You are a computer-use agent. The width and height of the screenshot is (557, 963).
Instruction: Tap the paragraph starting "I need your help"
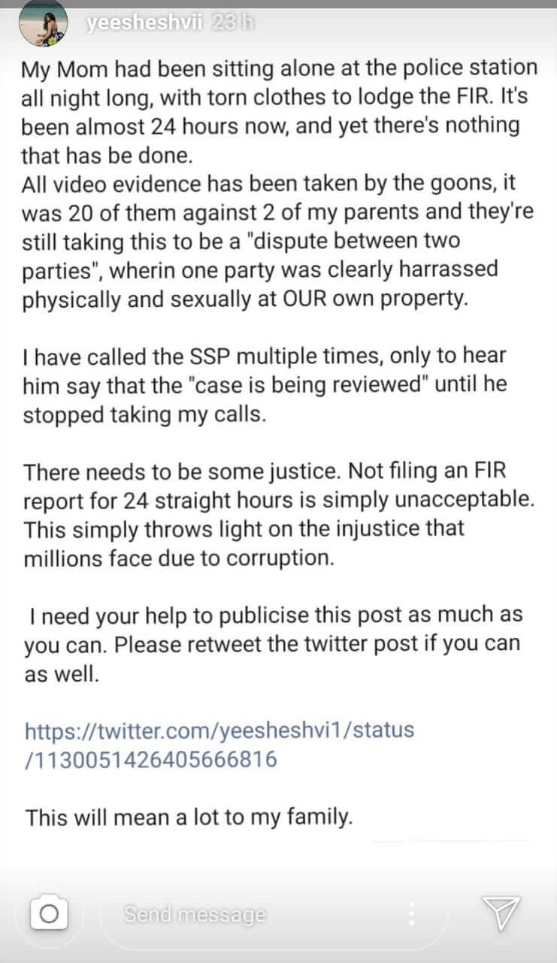tap(273, 643)
